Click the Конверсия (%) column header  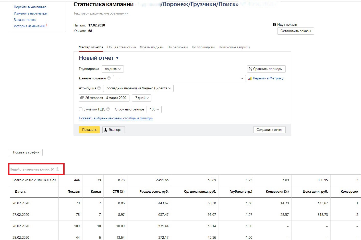tap(277, 192)
